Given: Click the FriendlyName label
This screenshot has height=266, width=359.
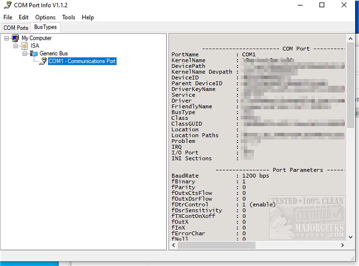Looking at the screenshot, I should 192,107.
